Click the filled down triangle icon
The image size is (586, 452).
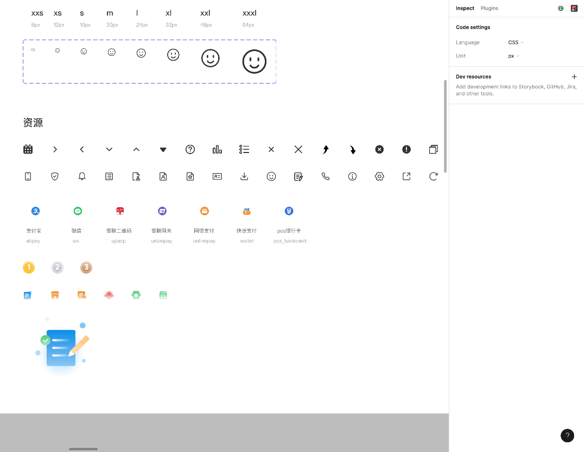pyautogui.click(x=163, y=150)
